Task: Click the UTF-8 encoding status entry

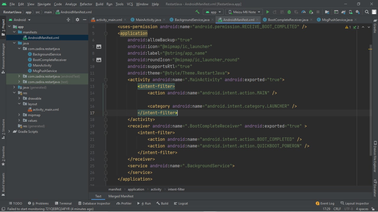Action: (348, 209)
